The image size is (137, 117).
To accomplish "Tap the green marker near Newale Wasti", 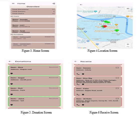I will [116, 30].
